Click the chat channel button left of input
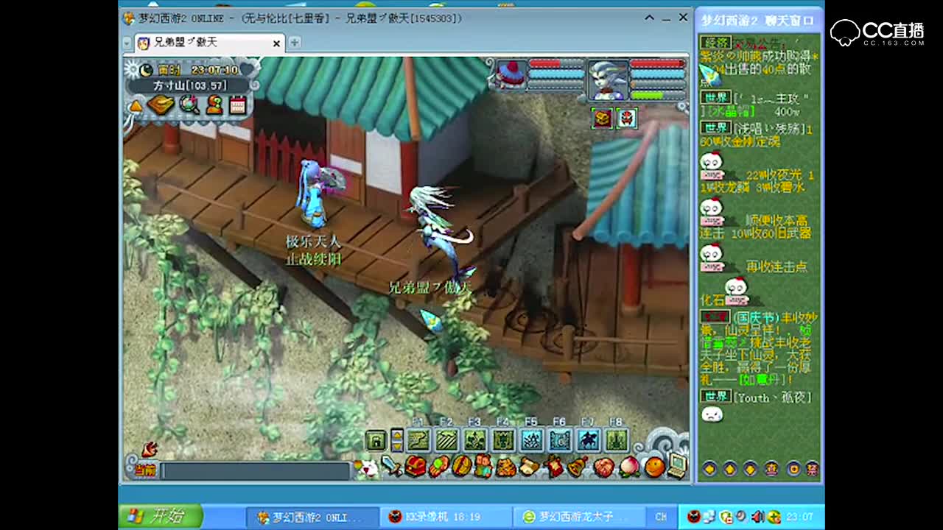Image resolution: width=943 pixels, height=530 pixels. 144,470
